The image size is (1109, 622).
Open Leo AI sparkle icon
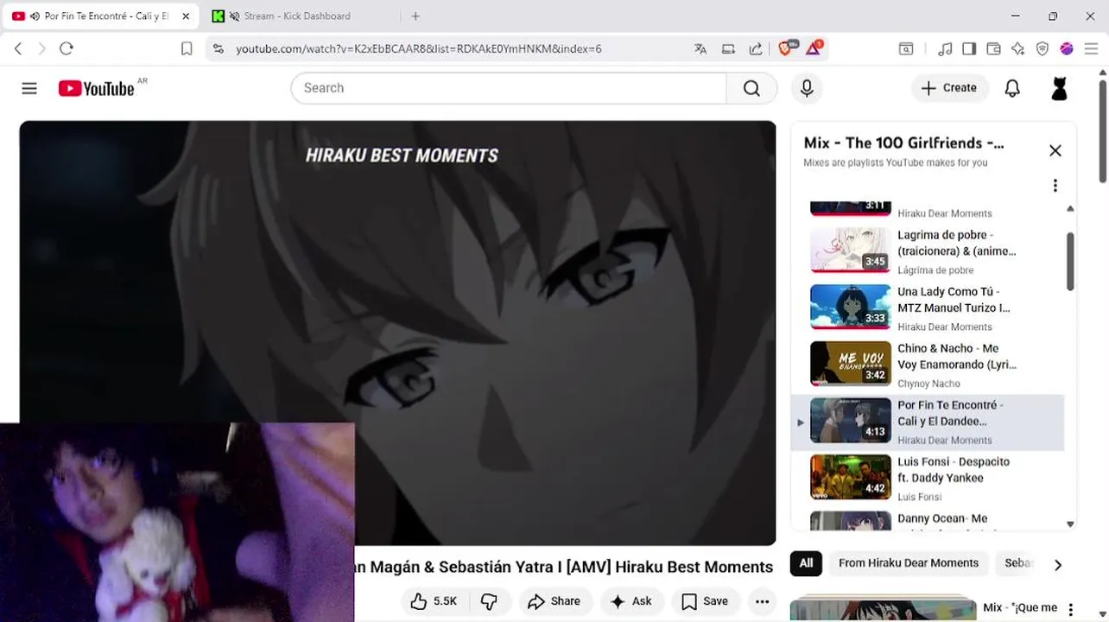click(1017, 49)
